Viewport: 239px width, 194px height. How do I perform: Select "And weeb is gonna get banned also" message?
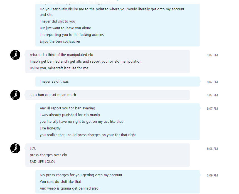(x=69, y=188)
